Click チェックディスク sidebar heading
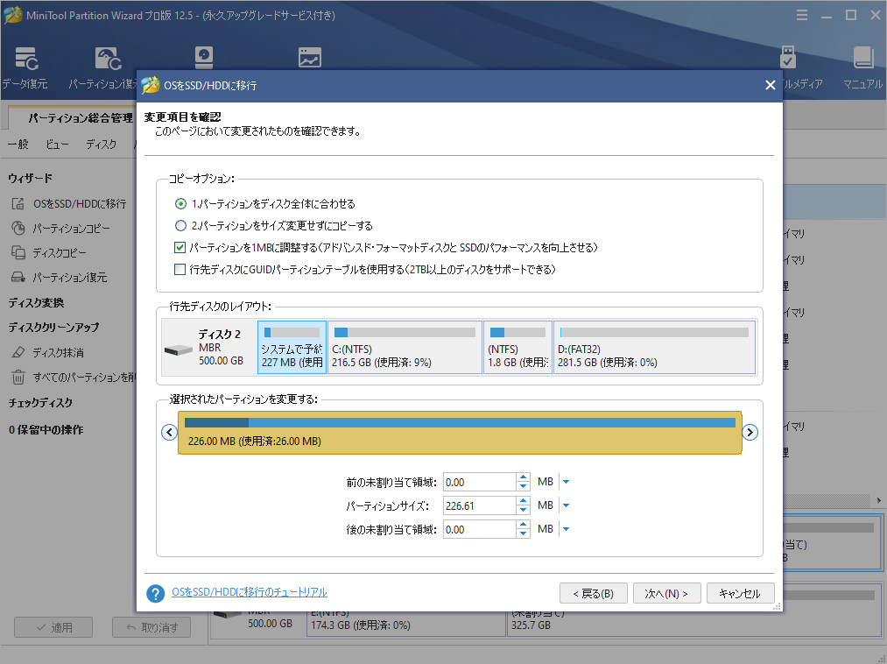 pyautogui.click(x=40, y=402)
